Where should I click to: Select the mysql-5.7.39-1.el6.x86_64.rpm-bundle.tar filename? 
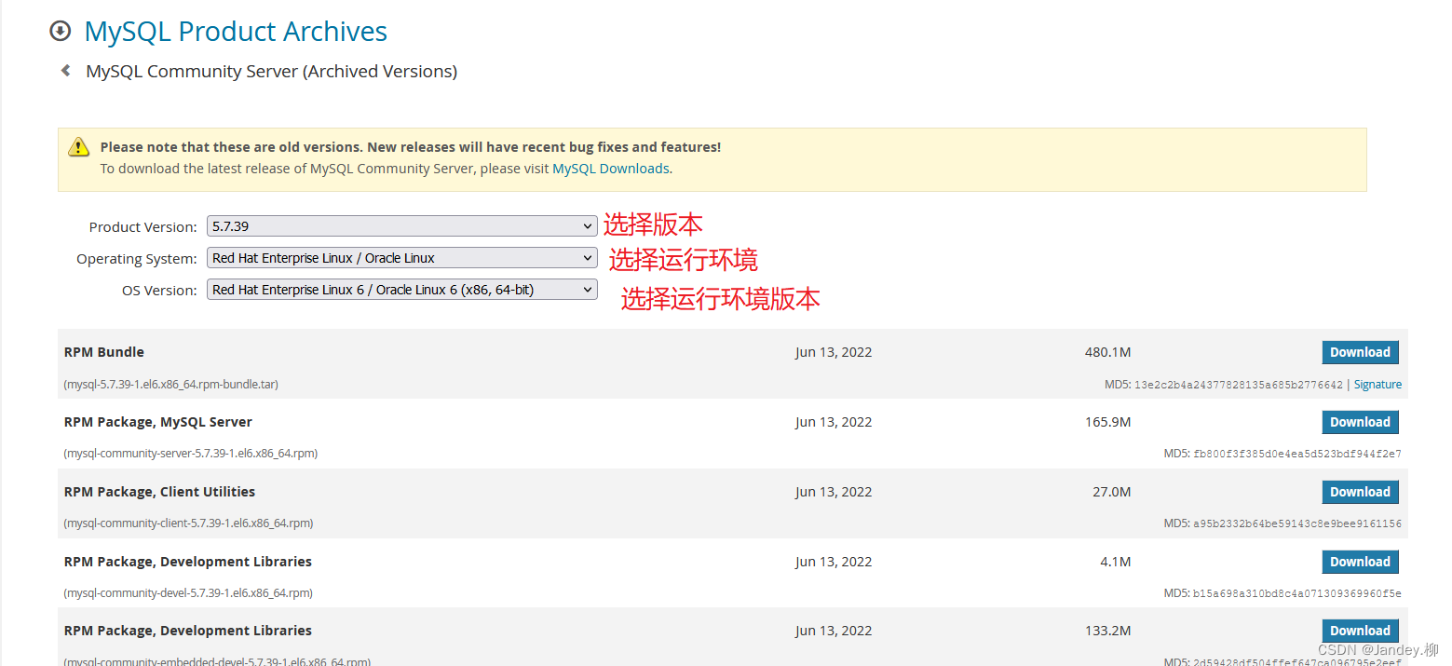(x=171, y=384)
